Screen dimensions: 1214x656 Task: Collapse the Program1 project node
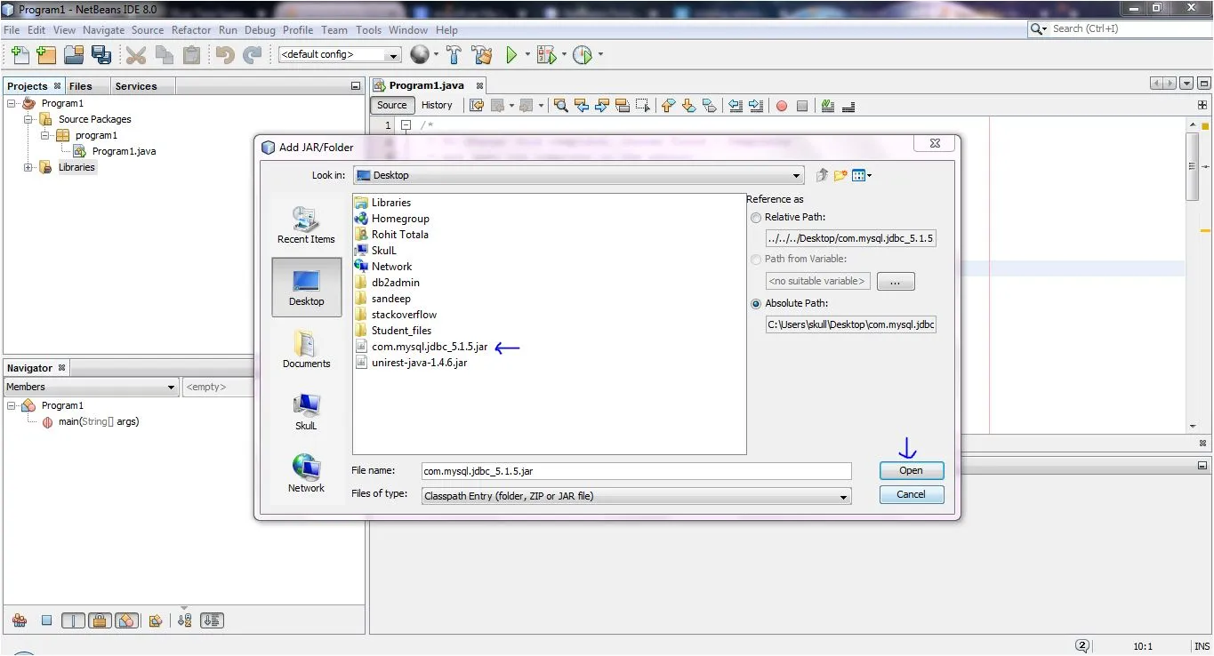point(12,104)
